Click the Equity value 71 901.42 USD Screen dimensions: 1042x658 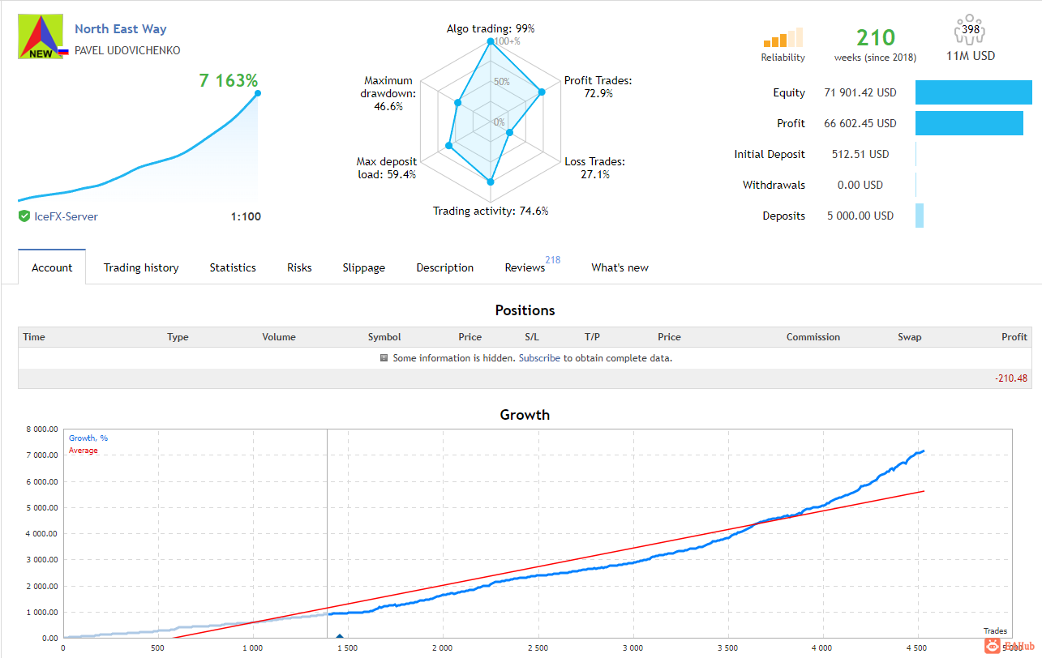click(x=860, y=92)
